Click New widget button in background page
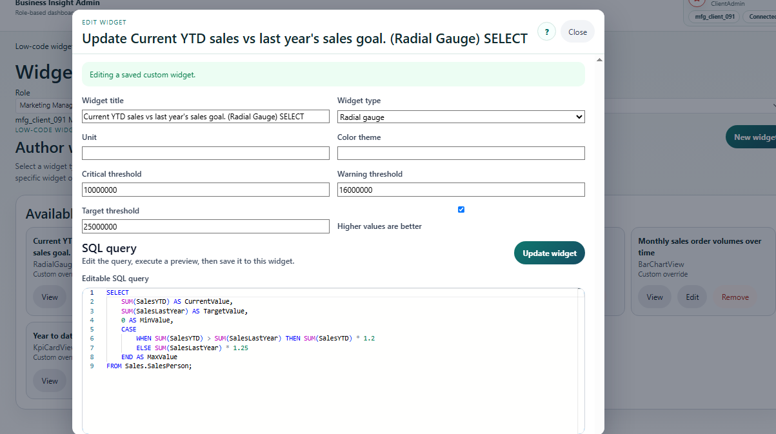 (x=751, y=137)
